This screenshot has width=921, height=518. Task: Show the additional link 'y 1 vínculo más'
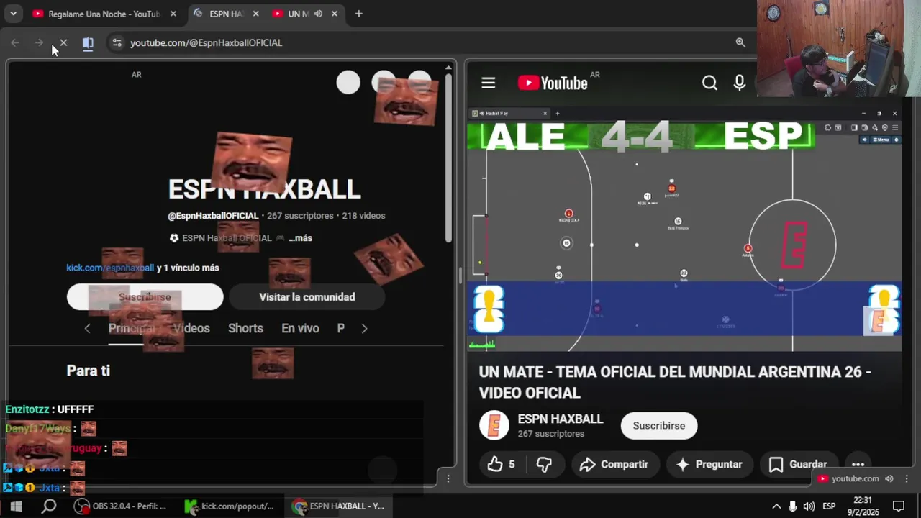[188, 268]
